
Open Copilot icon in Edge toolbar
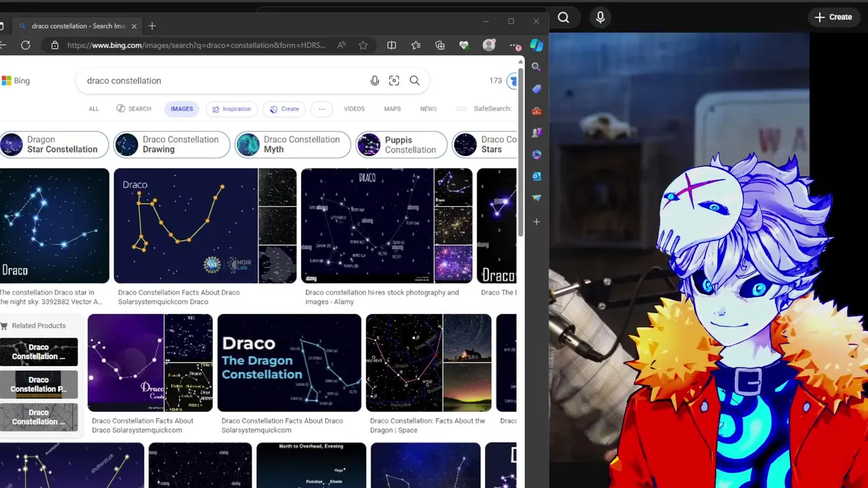pyautogui.click(x=536, y=45)
